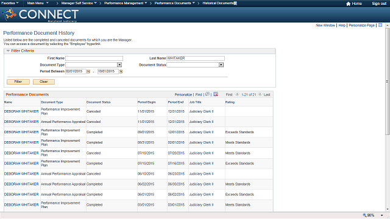The image size is (390, 219).
Task: Click the page settings icon beside Personalize Page
Action: click(x=380, y=25)
